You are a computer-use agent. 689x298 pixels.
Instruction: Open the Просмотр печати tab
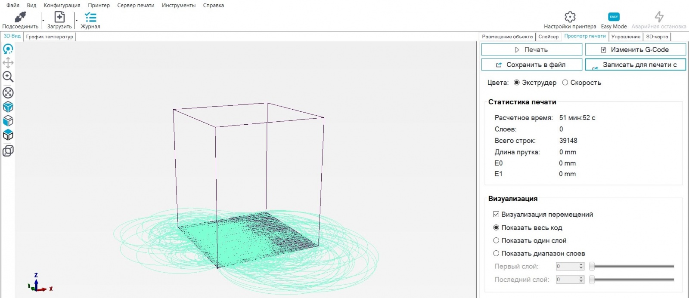click(x=585, y=36)
